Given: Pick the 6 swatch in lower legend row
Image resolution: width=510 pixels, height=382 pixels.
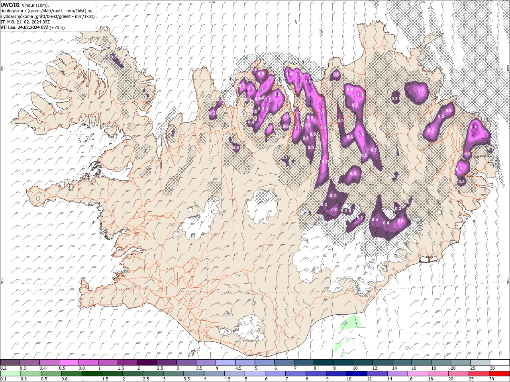Looking at the screenshot, I should coord(275,374).
